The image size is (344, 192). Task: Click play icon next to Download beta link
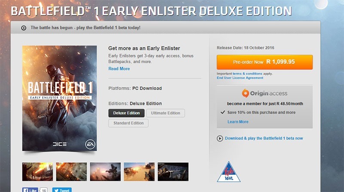pos(220,138)
